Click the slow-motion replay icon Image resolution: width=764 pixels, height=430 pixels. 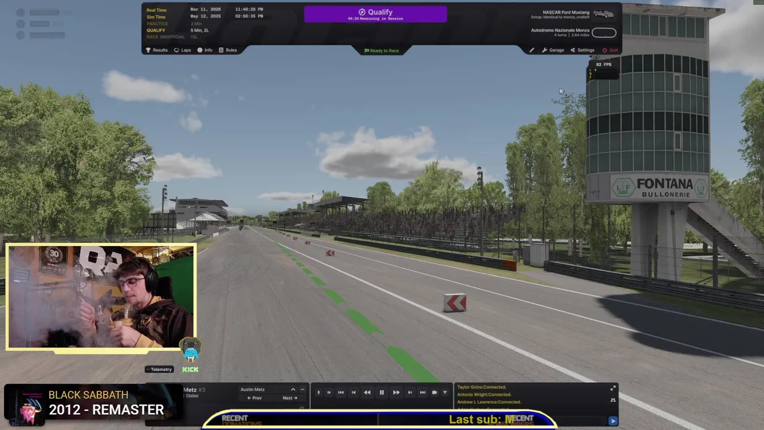(x=319, y=392)
